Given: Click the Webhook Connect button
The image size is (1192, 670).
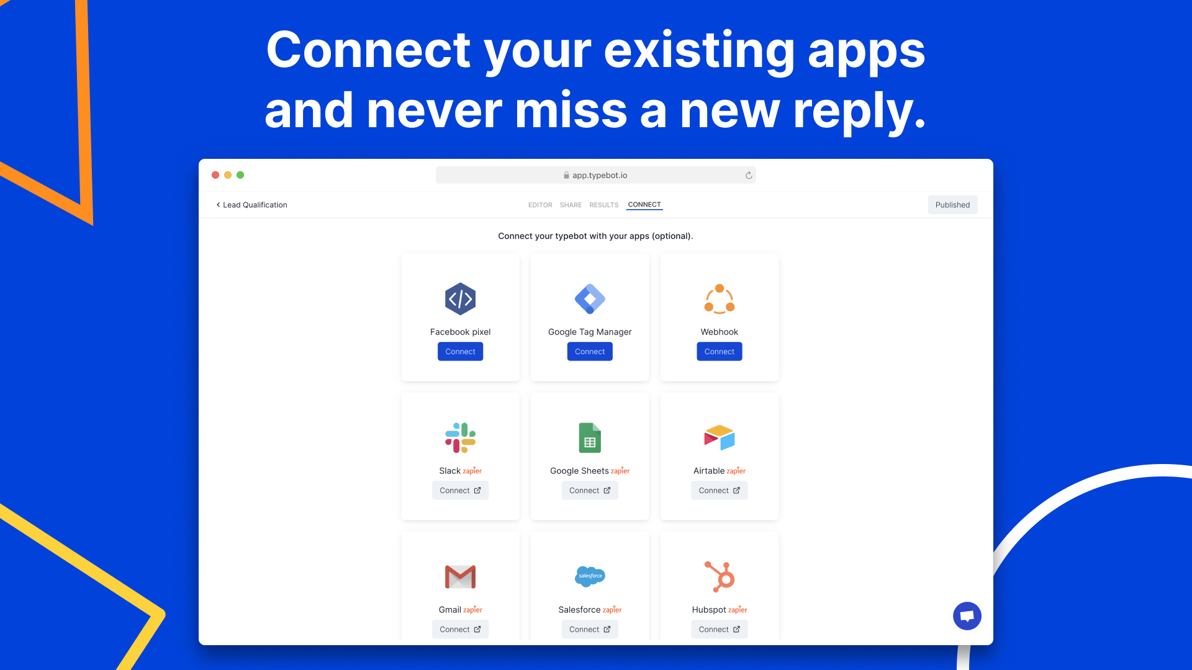Looking at the screenshot, I should [719, 351].
